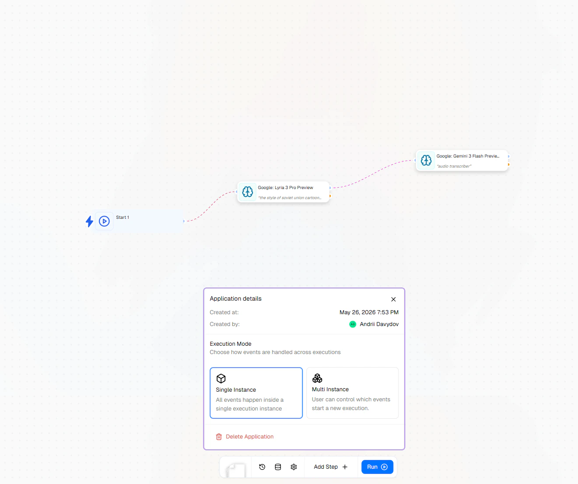578x484 pixels.
Task: Click the Single Instance cube icon
Action: (221, 379)
